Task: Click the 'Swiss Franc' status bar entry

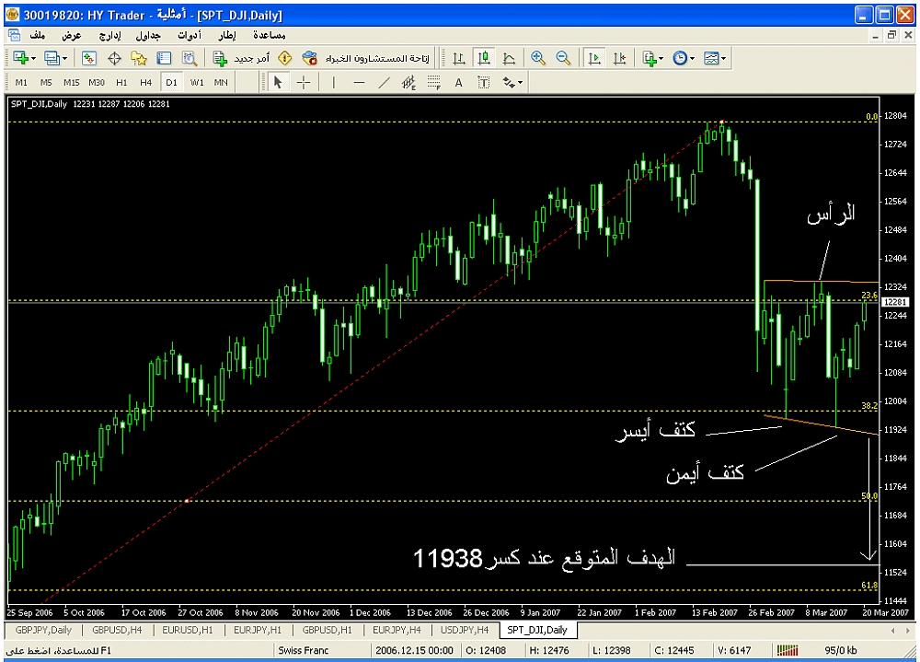Action: tap(304, 650)
